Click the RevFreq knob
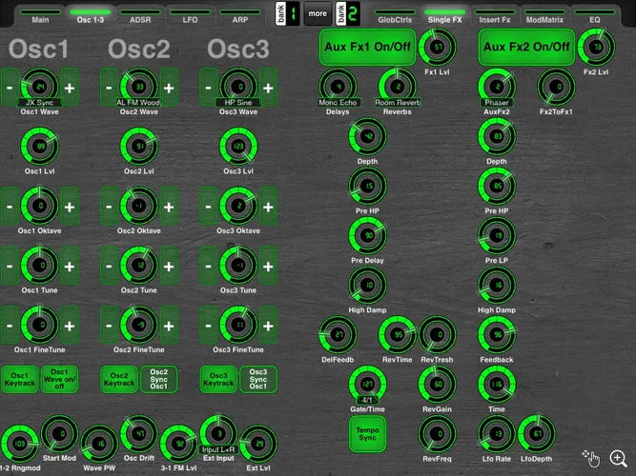The height and width of the screenshot is (476, 636). pyautogui.click(x=438, y=434)
